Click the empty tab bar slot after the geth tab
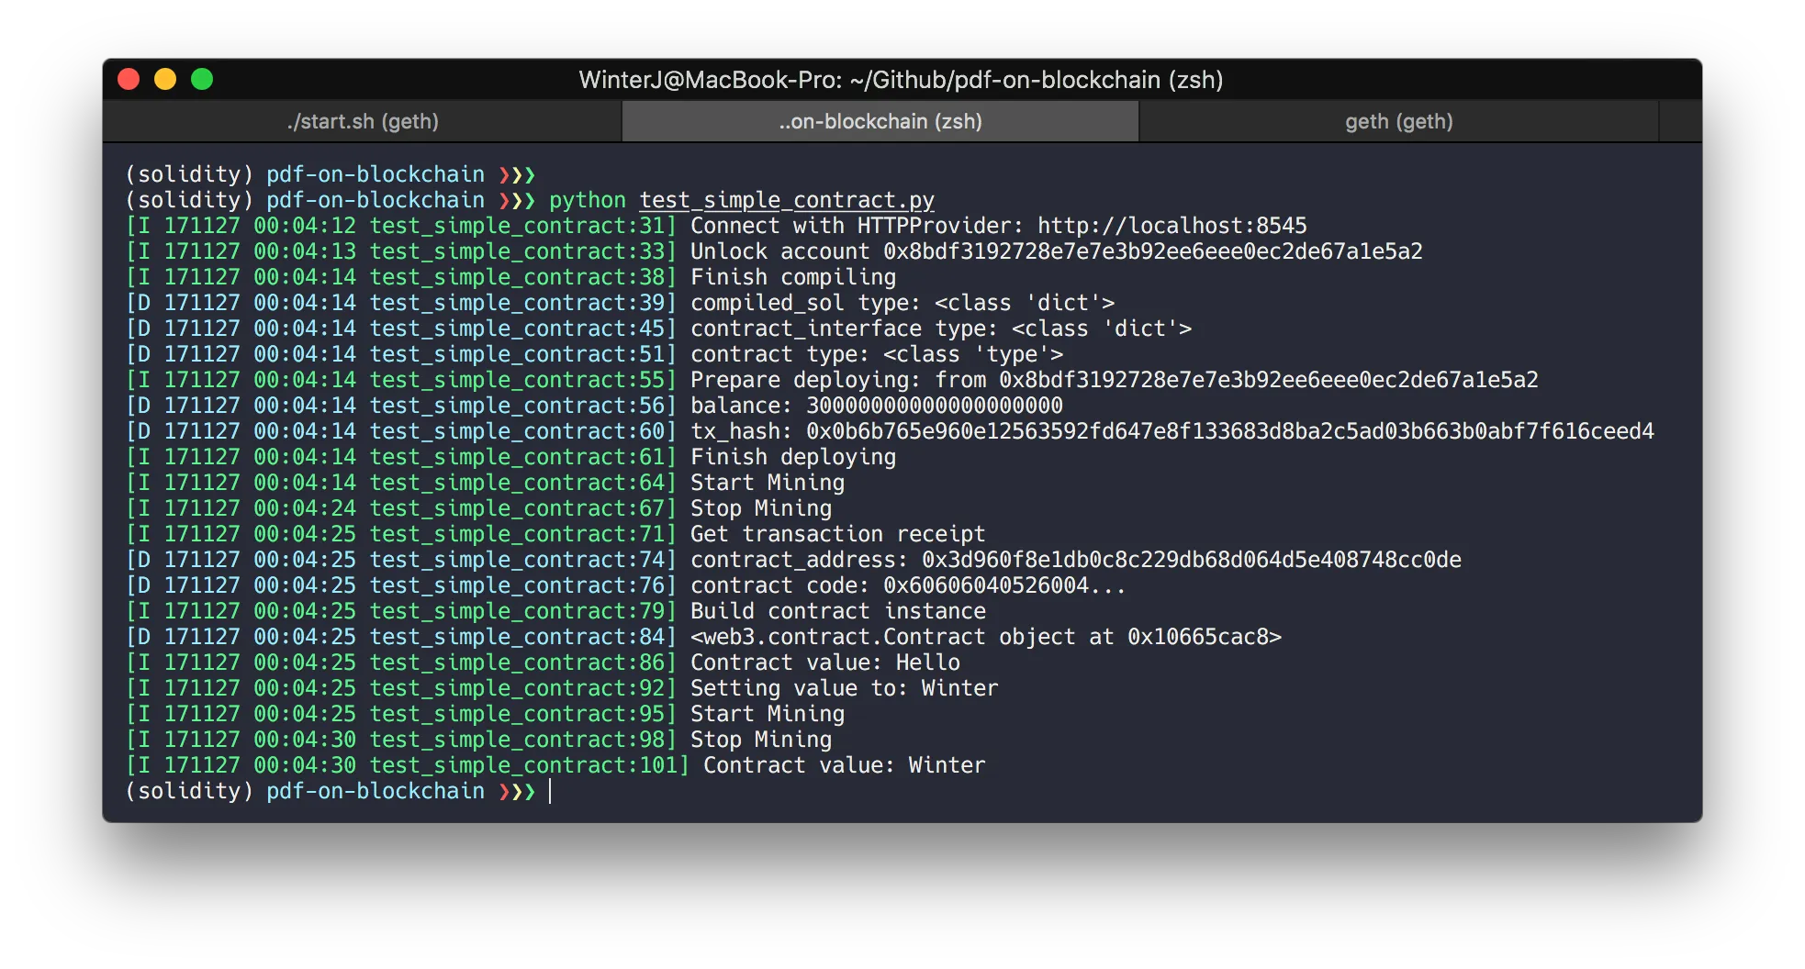 (1680, 121)
